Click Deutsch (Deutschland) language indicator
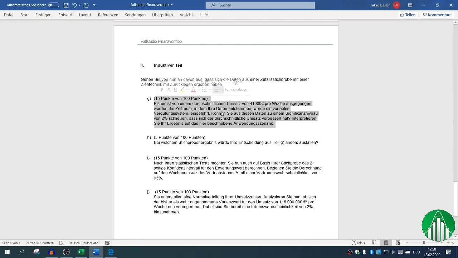This screenshot has width=458, height=258. (x=84, y=243)
